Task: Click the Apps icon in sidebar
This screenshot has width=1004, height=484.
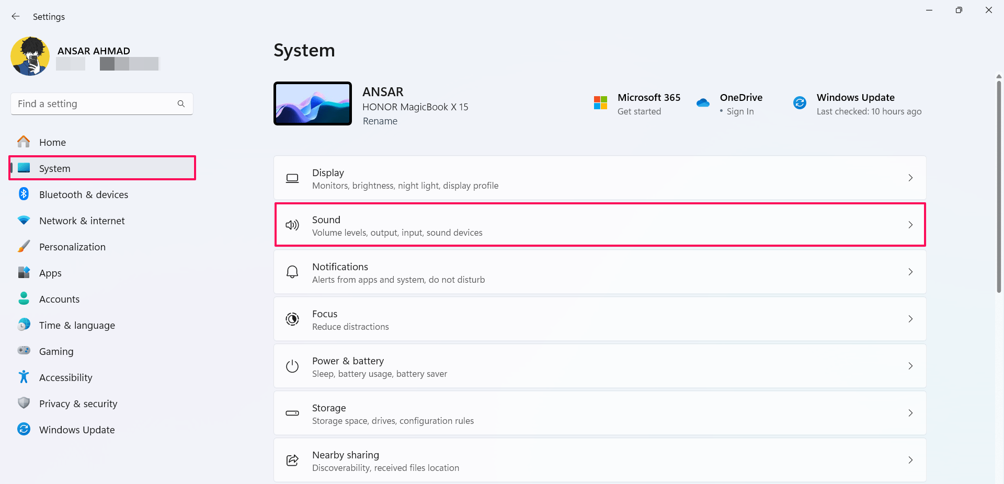Action: coord(24,272)
